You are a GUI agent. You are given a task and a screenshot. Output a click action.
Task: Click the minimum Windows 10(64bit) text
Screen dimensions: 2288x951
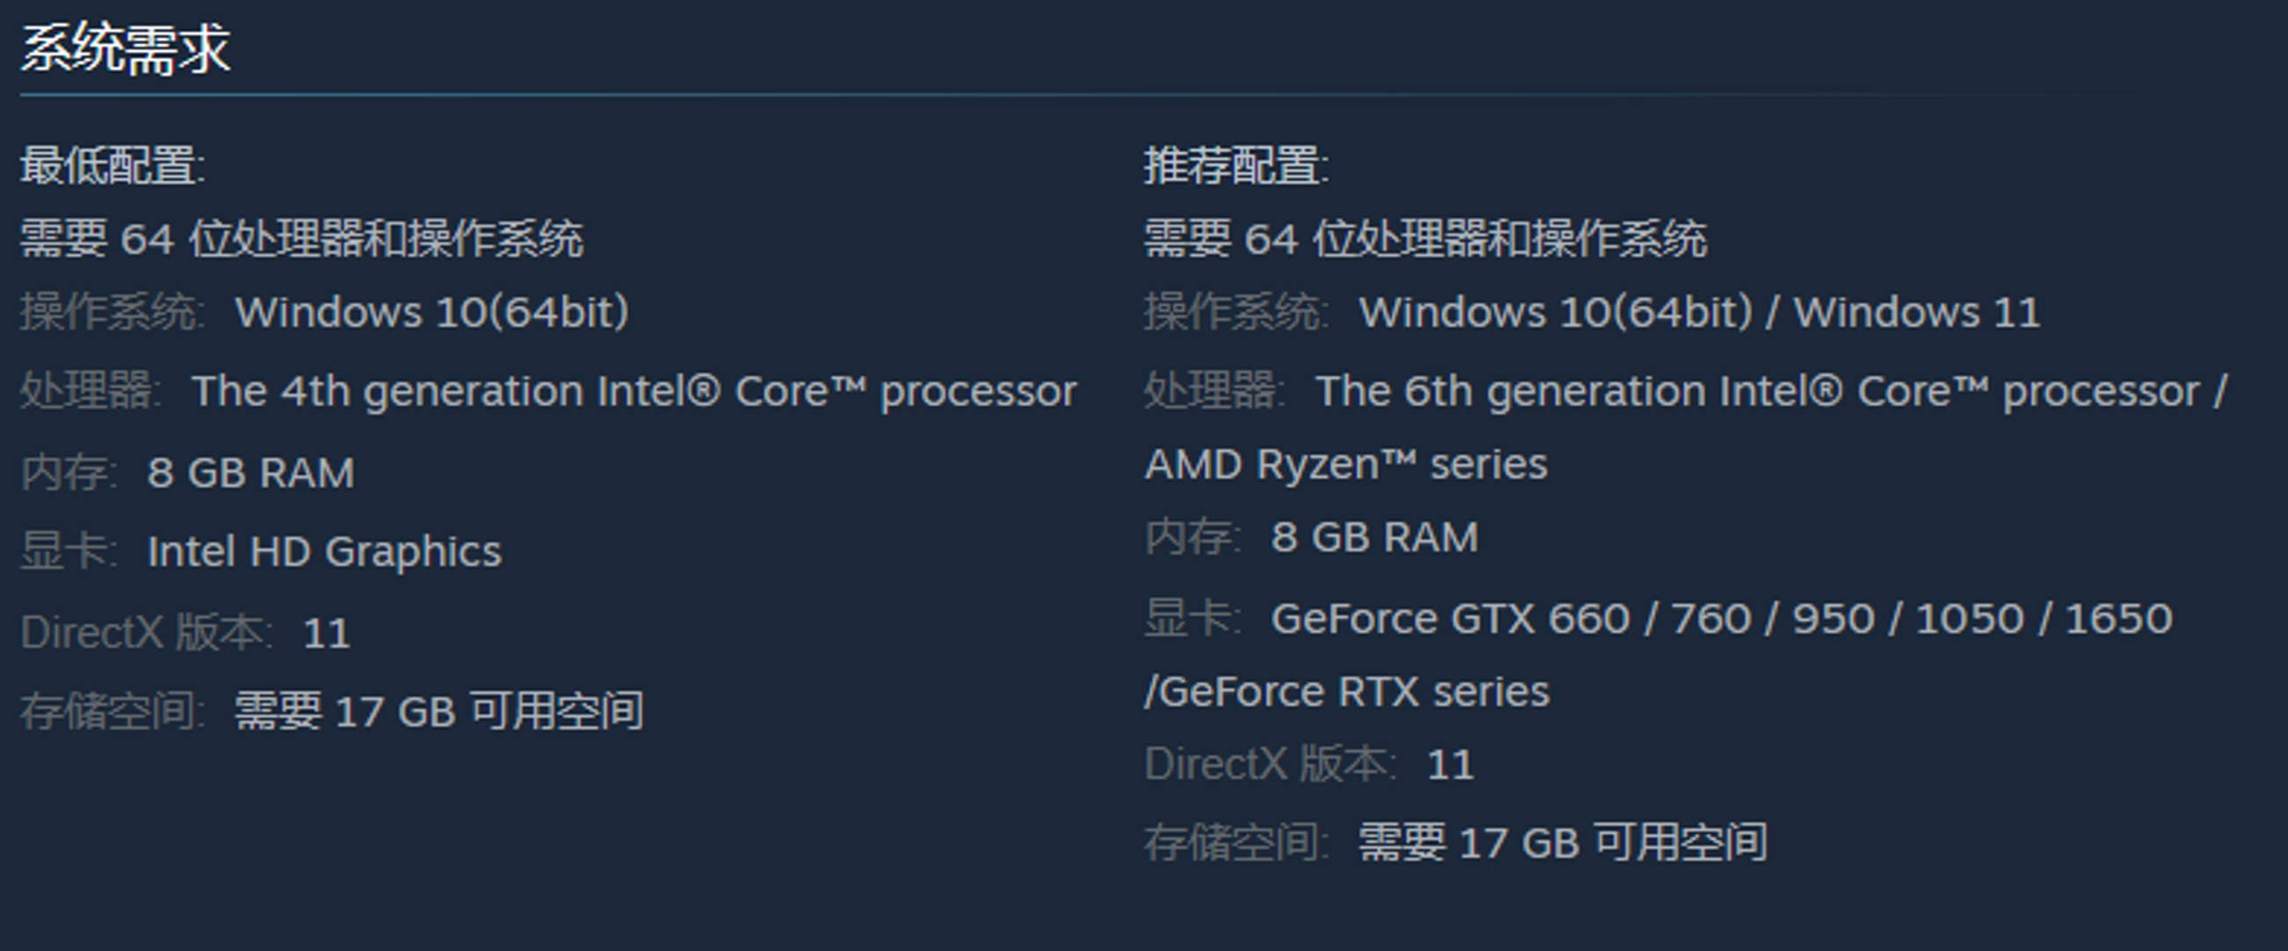432,313
